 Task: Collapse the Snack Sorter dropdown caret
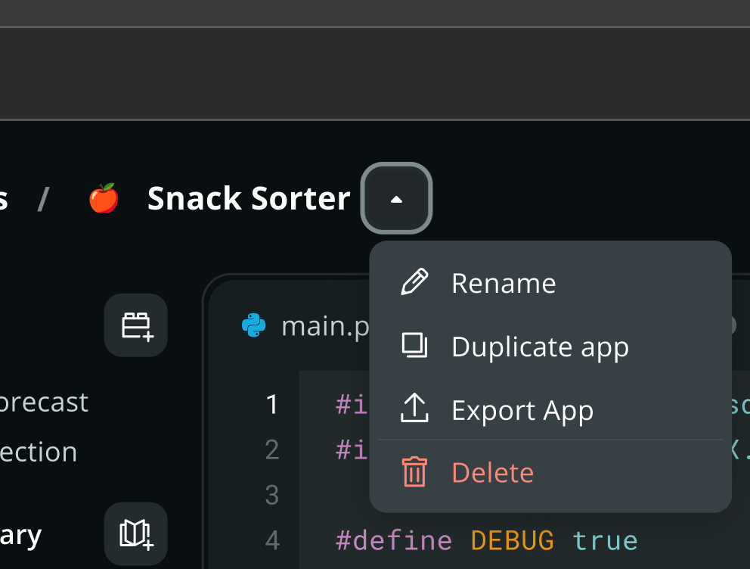[x=396, y=198]
